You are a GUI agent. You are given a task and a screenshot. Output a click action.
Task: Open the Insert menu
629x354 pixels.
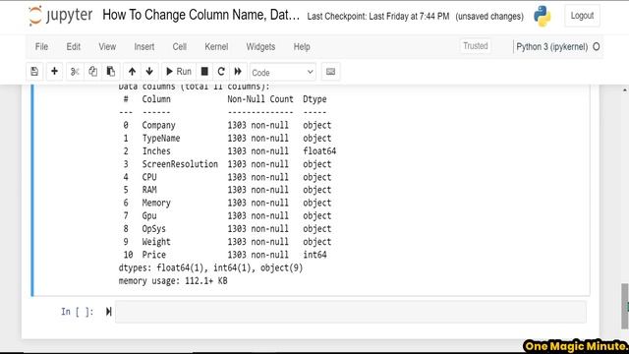(144, 47)
